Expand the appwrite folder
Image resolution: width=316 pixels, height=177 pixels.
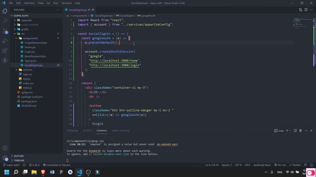click(x=36, y=20)
